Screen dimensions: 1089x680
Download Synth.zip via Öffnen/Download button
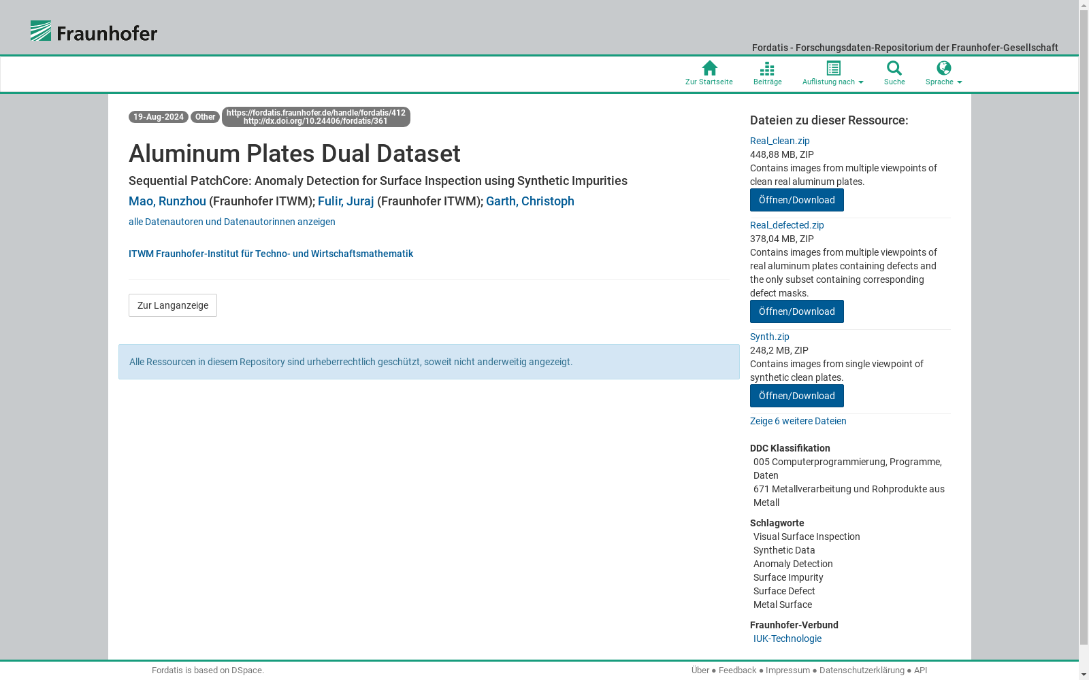[797, 396]
